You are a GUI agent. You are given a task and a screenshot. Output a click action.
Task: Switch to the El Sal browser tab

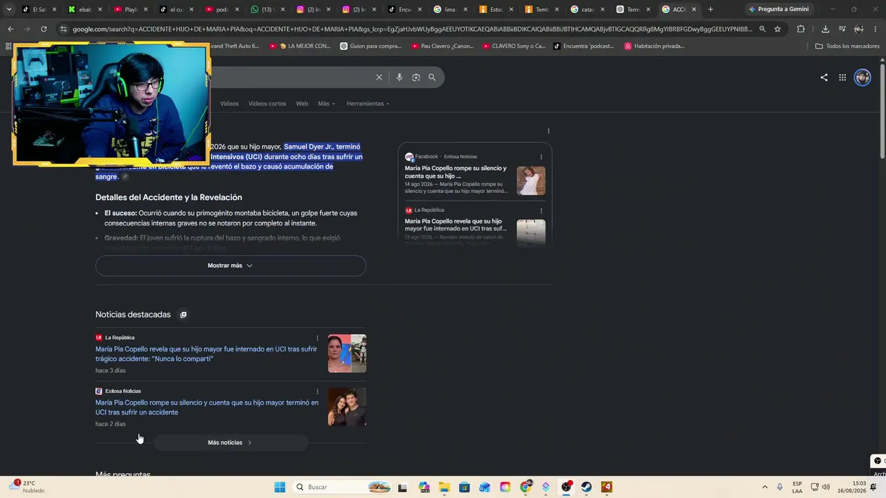(38, 10)
